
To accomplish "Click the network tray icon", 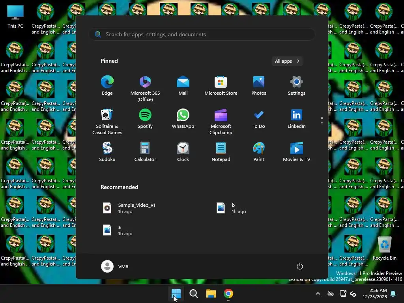I will (343, 294).
